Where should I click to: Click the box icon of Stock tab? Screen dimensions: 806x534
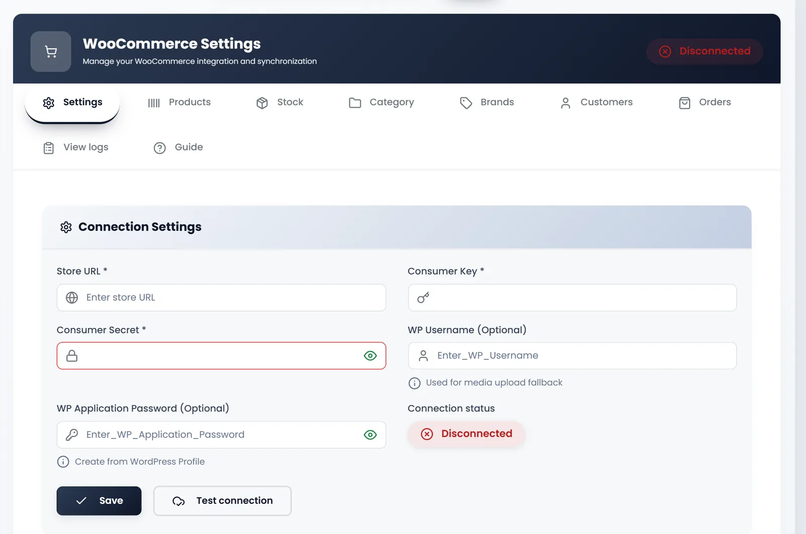point(262,103)
